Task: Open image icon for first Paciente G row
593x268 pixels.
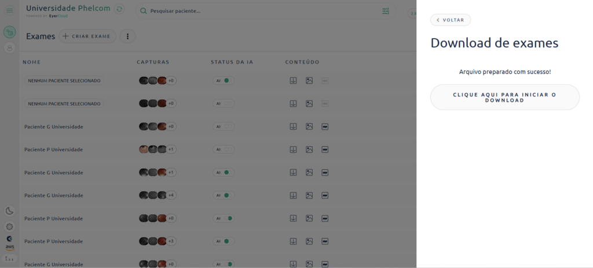Action: coord(309,126)
